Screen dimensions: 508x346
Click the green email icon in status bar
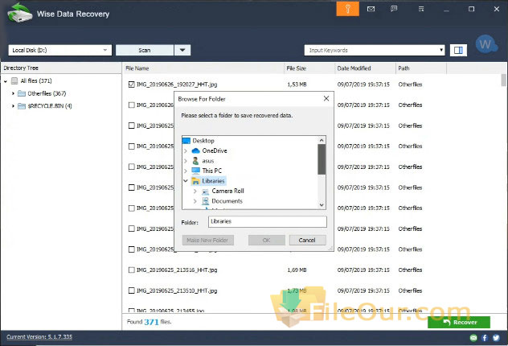[x=473, y=338]
